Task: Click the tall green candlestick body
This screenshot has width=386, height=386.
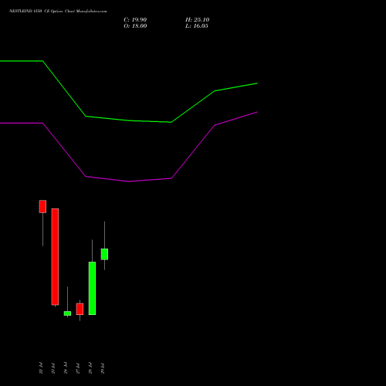Action: pos(92,288)
